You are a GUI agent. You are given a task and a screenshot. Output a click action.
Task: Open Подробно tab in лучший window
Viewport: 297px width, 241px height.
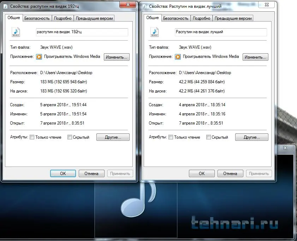coord(202,18)
